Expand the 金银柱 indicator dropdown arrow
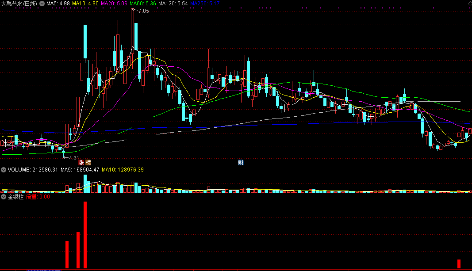This screenshot has height=271, width=472. coord(4,197)
